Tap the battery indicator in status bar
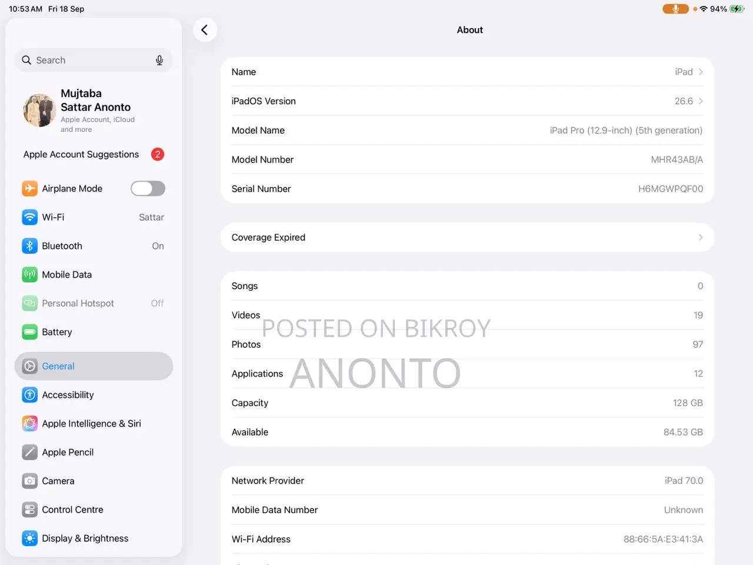 coord(737,9)
